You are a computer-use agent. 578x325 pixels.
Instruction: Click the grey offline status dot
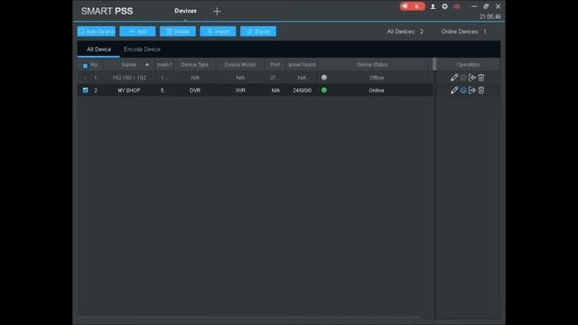coord(324,78)
